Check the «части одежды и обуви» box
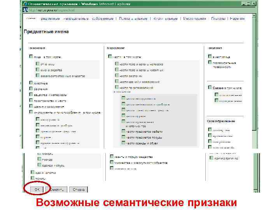280x210 pixels. tap(123, 143)
